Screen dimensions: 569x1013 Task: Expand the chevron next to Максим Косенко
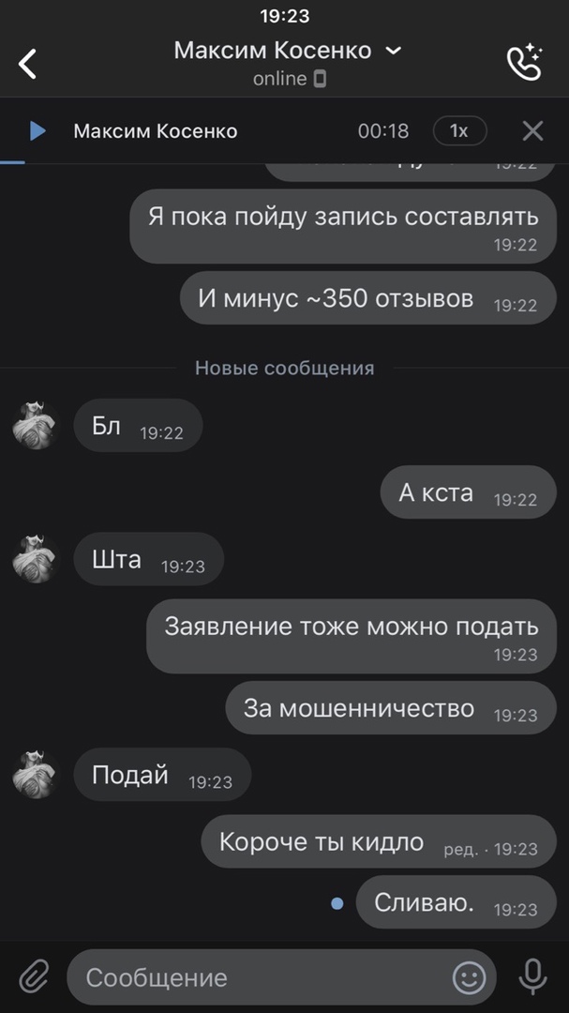point(394,51)
